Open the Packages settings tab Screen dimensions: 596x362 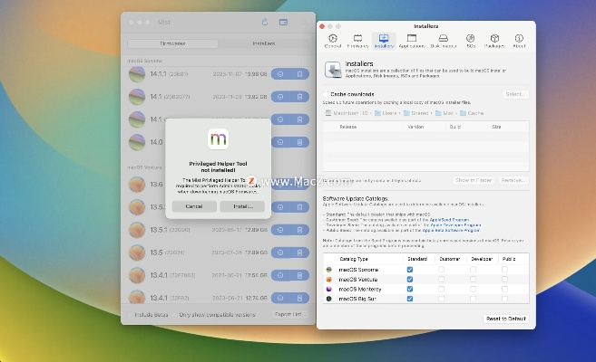[494, 39]
